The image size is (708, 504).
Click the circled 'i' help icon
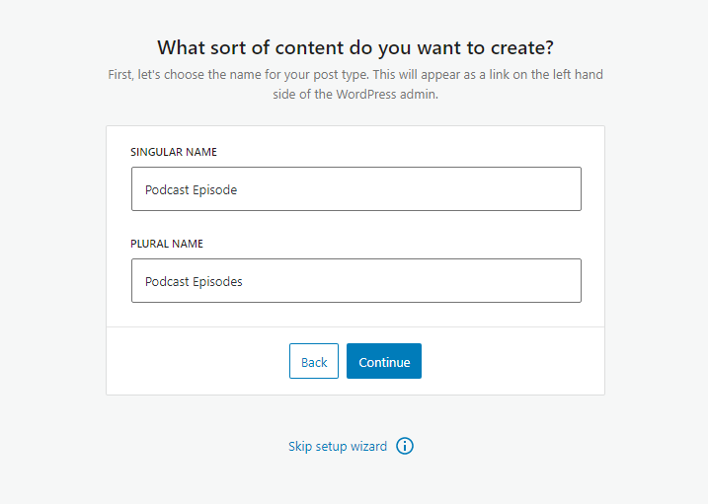(x=405, y=446)
